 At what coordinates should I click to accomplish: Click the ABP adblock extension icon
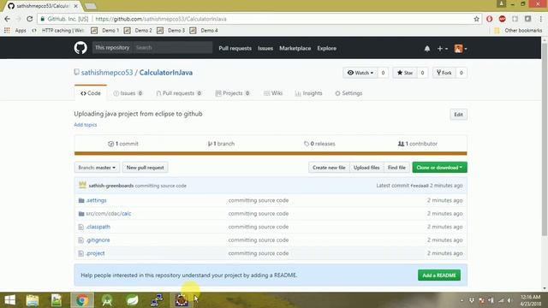[503, 19]
